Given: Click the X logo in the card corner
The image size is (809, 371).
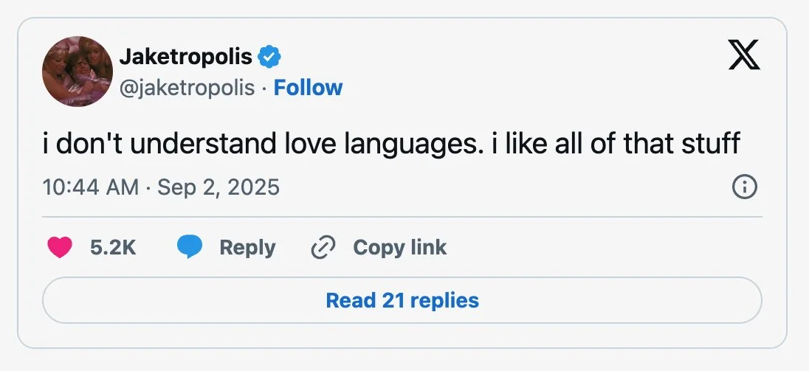Looking at the screenshot, I should tap(744, 55).
